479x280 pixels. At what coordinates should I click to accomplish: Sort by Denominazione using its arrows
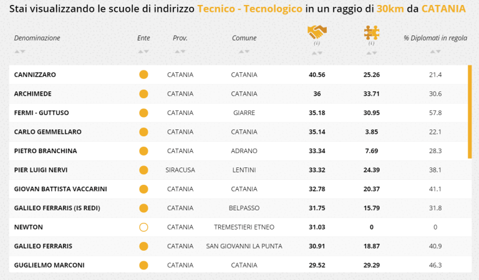19,52
